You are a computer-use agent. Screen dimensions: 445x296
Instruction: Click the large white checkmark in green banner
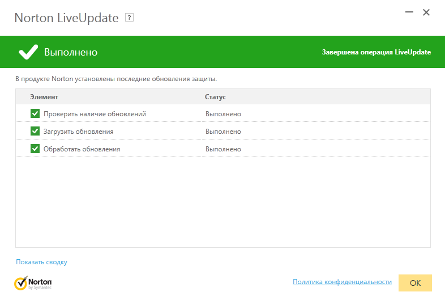pyautogui.click(x=28, y=52)
